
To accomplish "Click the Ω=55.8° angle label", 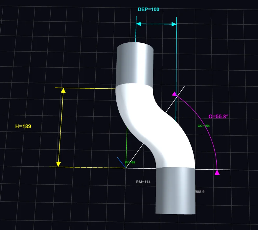I will pos(218,116).
